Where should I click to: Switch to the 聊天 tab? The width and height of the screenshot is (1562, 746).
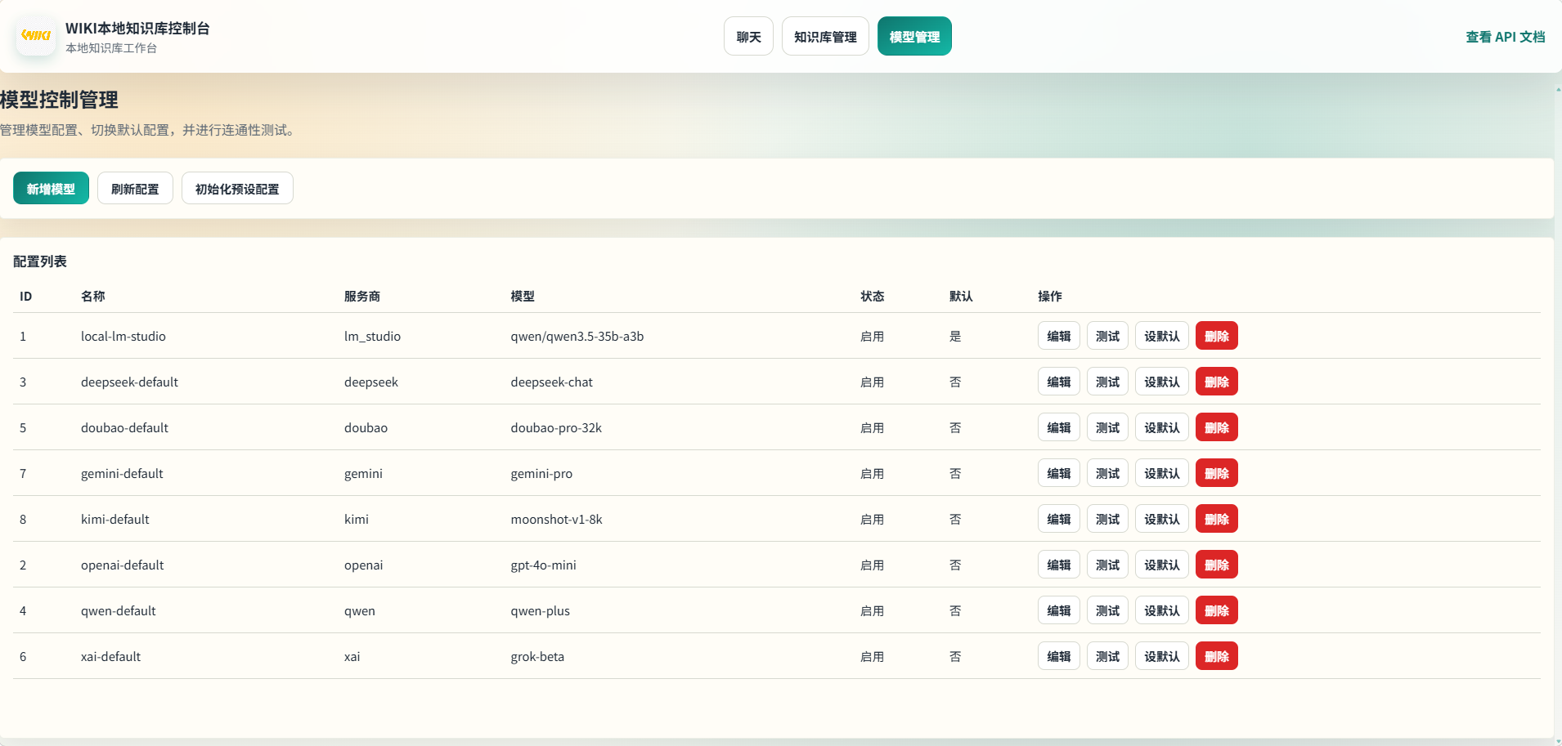(748, 37)
